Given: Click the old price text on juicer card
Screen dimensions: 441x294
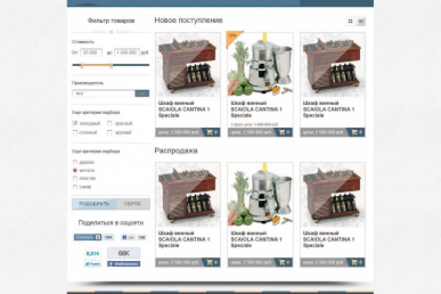Looking at the screenshot, I should pos(254,124).
